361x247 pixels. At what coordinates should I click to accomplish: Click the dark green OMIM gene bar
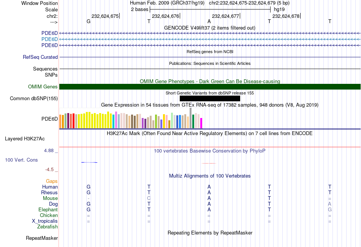pos(210,87)
